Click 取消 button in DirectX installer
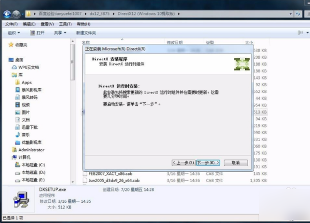The width and height of the screenshot is (310, 223). click(236, 163)
